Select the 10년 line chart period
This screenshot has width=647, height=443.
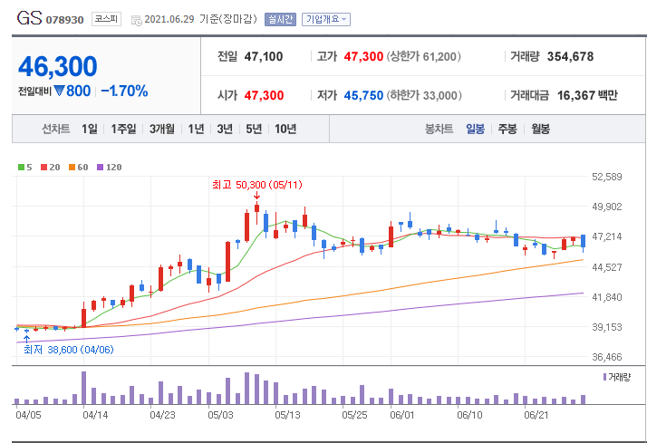[285, 130]
